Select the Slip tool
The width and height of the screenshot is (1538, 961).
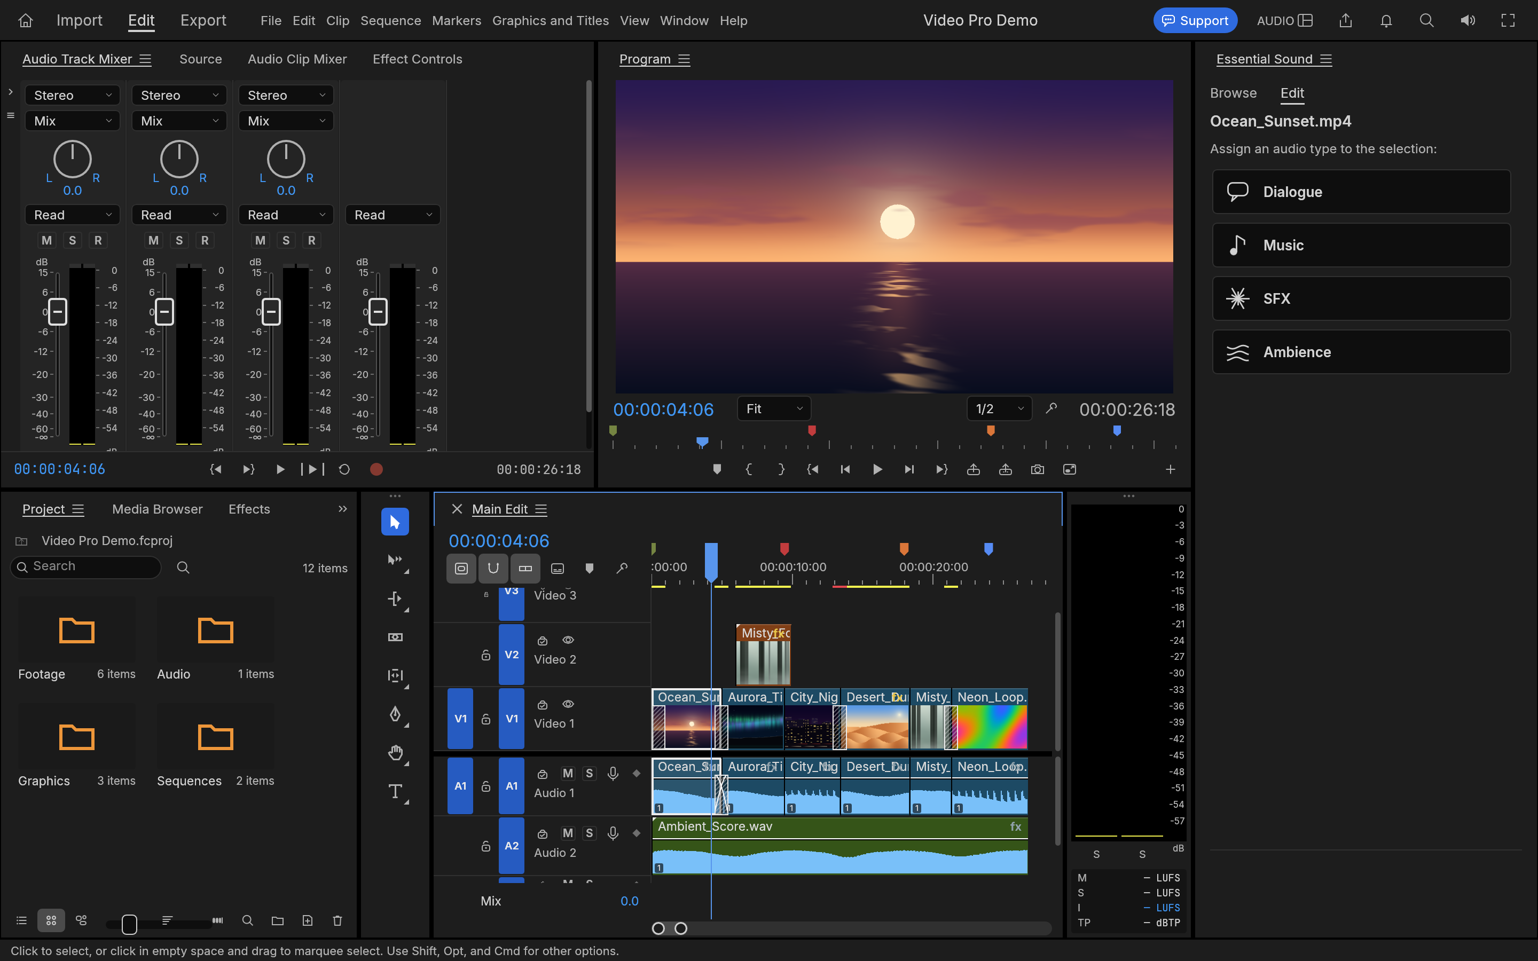(395, 675)
